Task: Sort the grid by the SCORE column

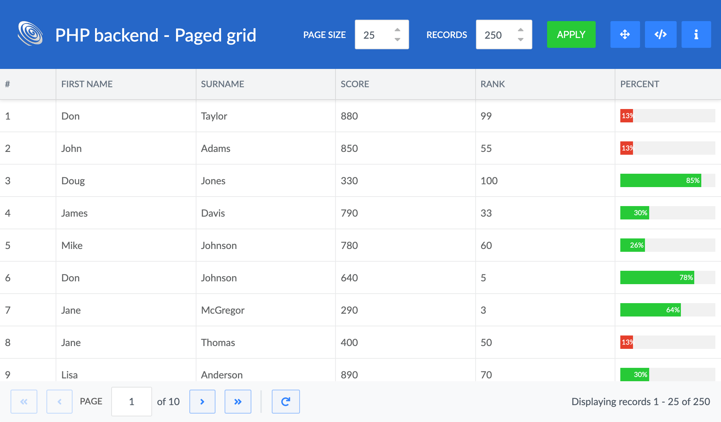Action: [355, 84]
